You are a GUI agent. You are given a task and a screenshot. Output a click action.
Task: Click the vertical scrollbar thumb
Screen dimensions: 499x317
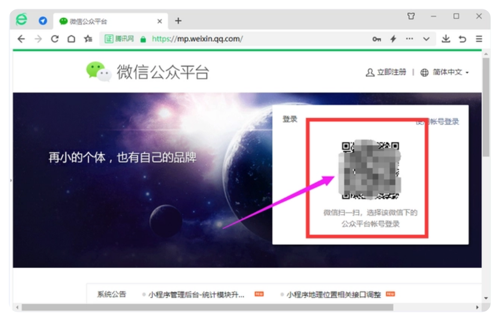(x=486, y=107)
